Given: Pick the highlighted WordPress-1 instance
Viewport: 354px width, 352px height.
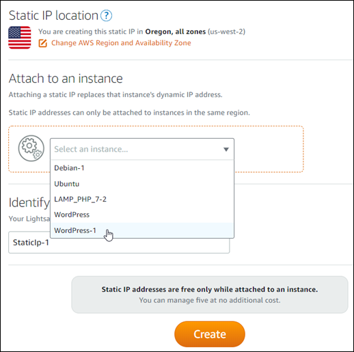Looking at the screenshot, I should tap(142, 230).
